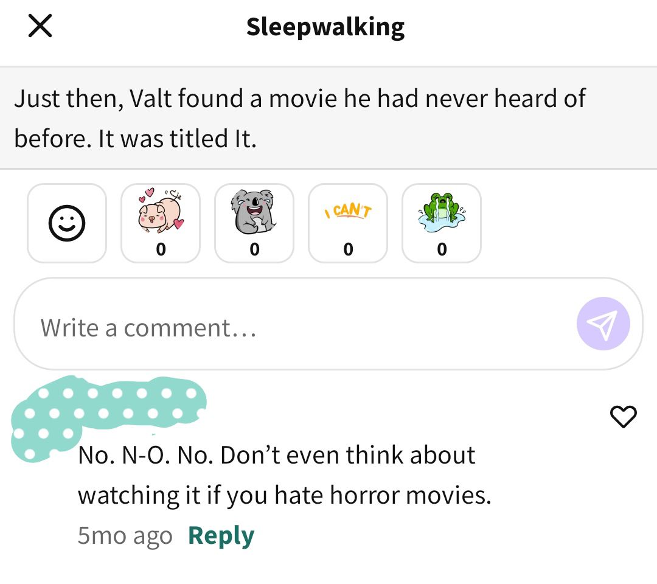Viewport: 657px width, 584px height.
Task: Select the quoted paragraph about Valt's movie
Action: 328,118
